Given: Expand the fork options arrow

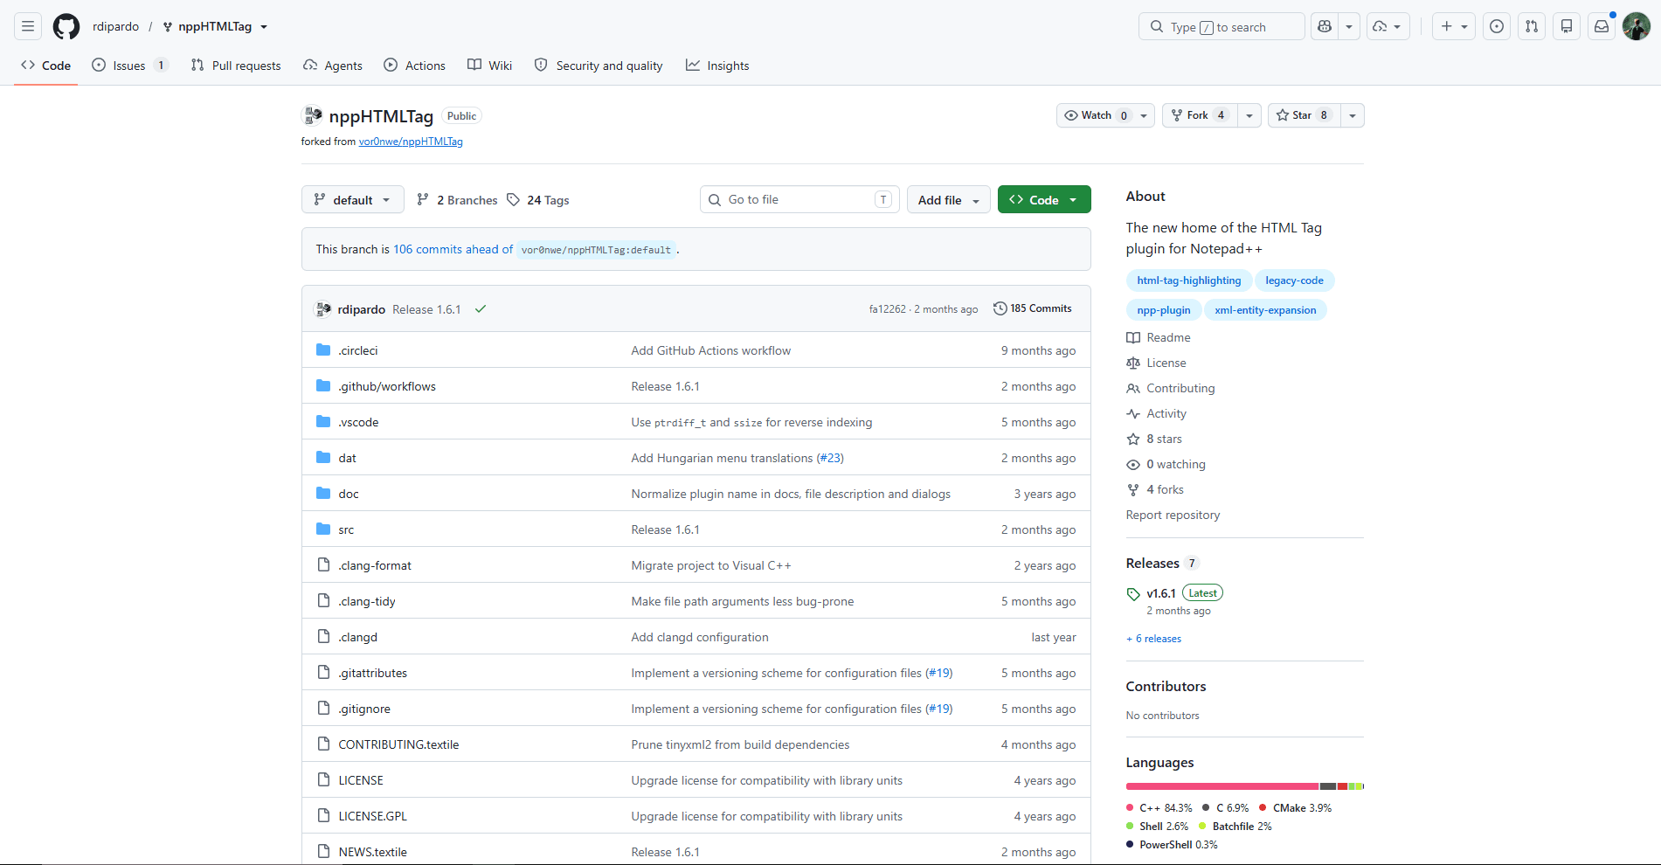Looking at the screenshot, I should coord(1249,115).
